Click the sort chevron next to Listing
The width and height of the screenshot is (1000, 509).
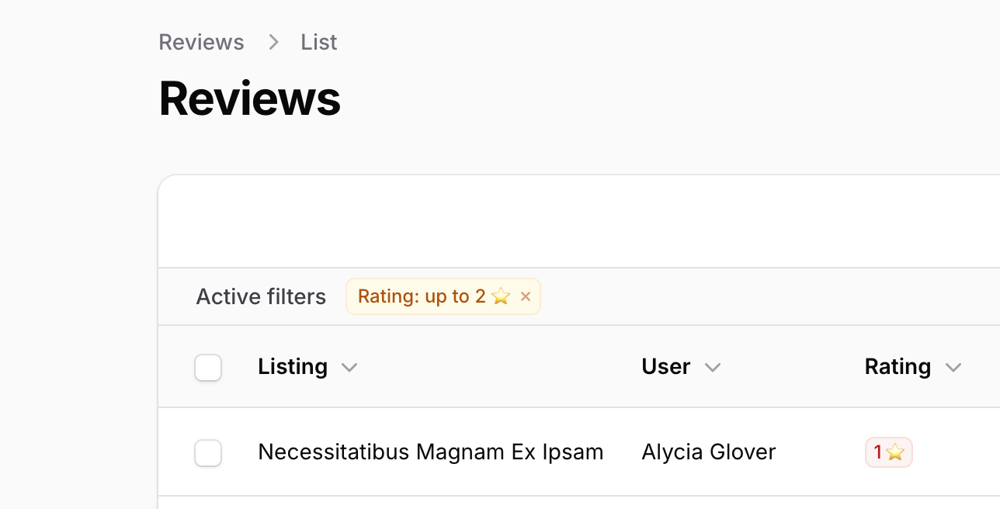point(349,367)
